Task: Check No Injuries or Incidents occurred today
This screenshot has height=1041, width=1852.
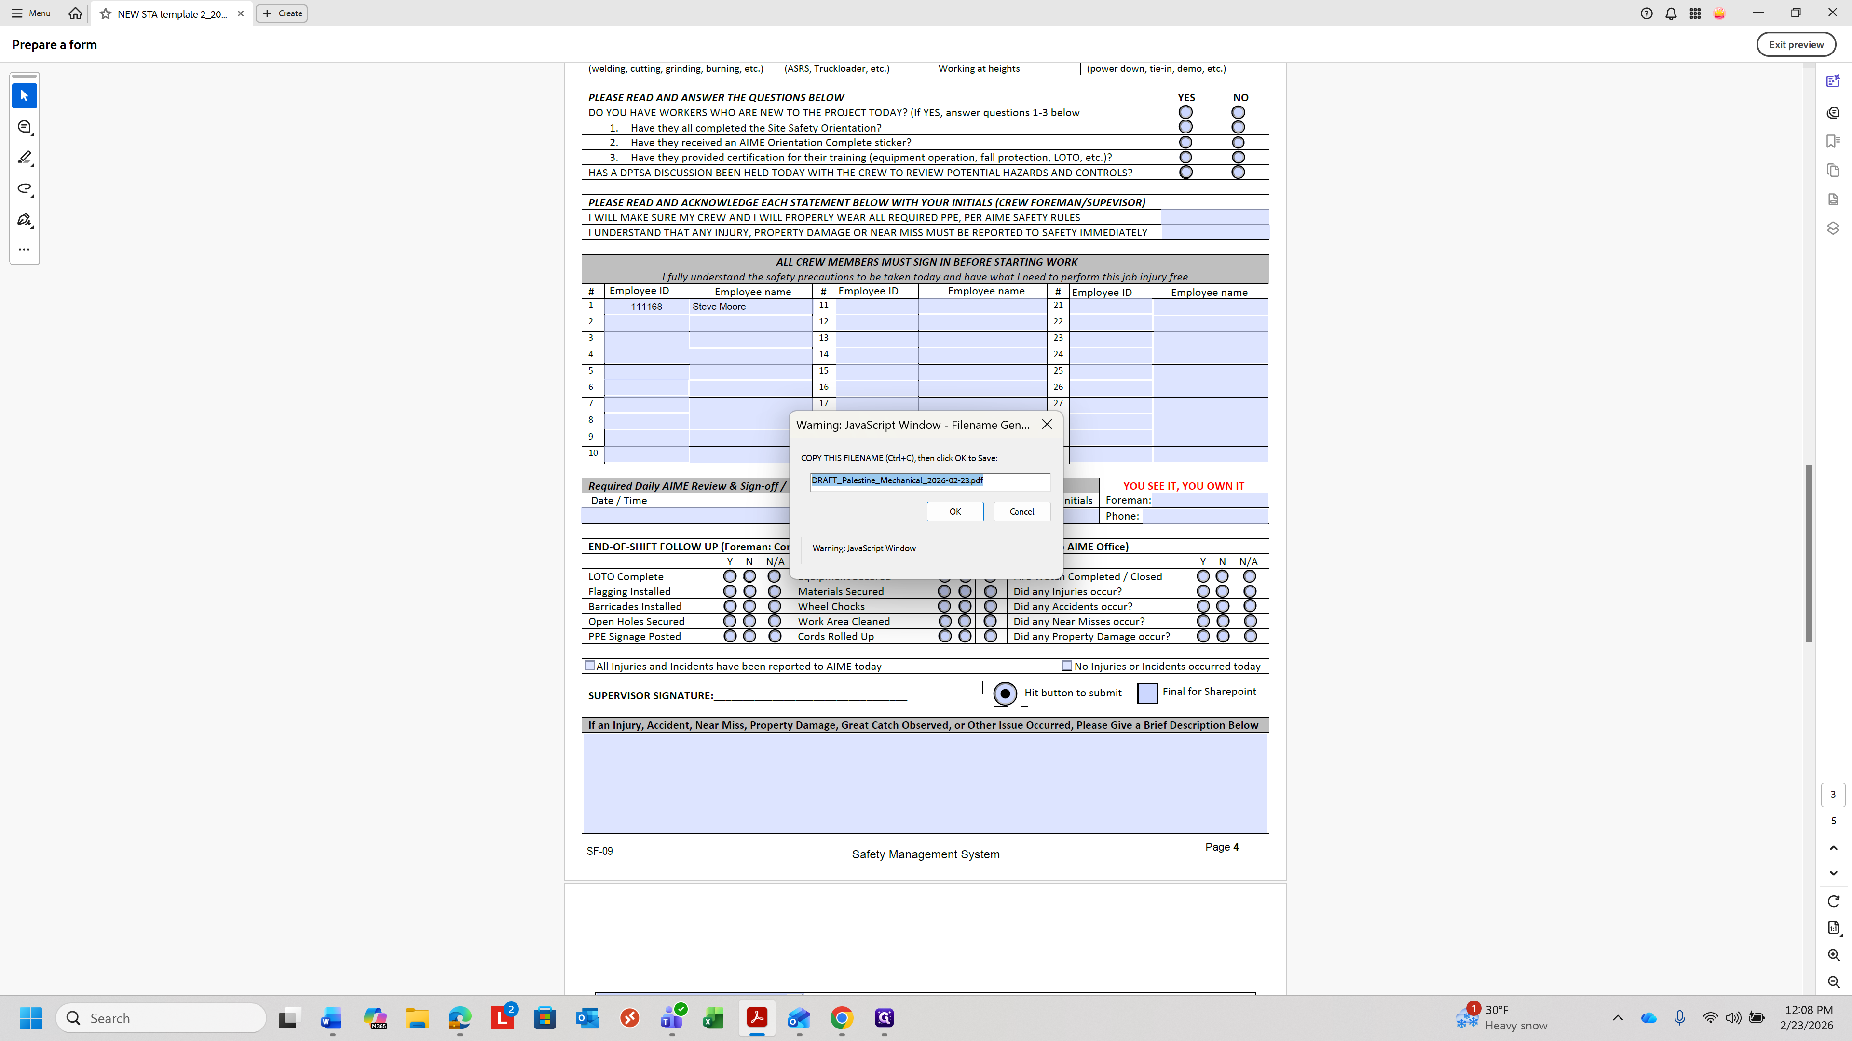Action: click(1067, 666)
